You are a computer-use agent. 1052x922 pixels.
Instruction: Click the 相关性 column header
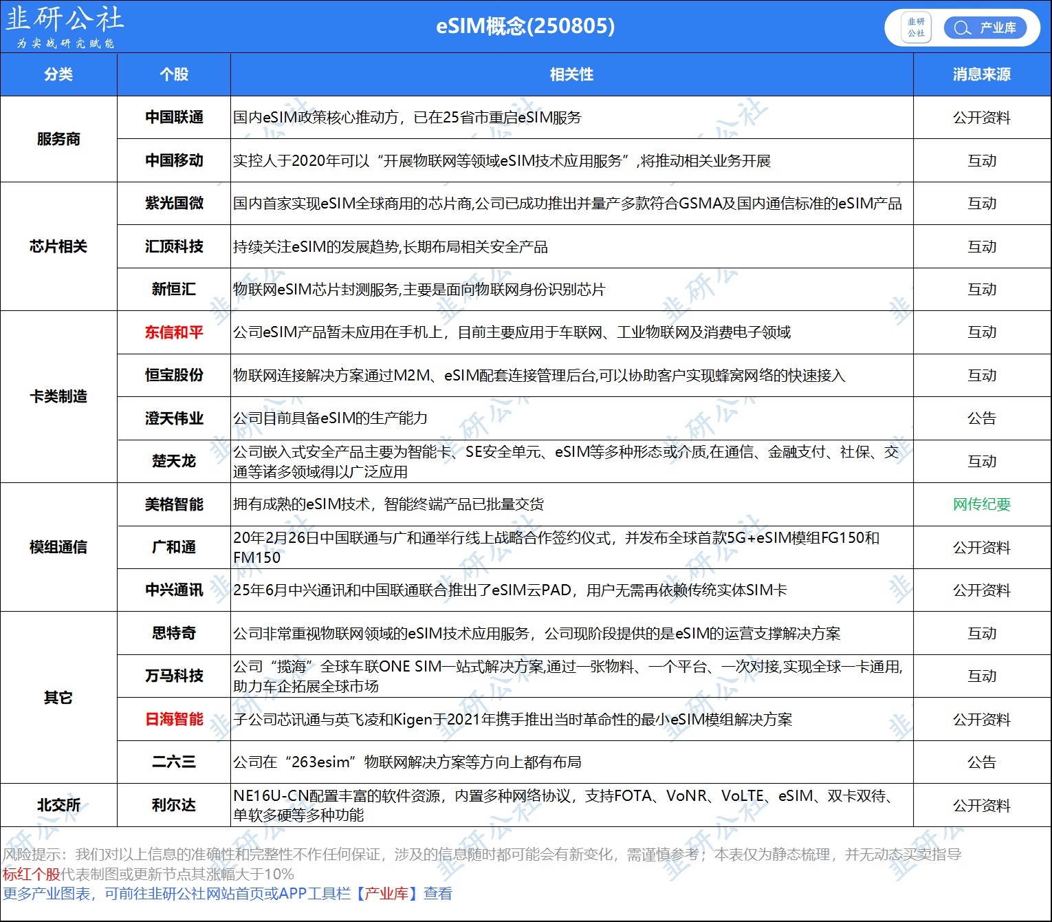click(x=571, y=74)
